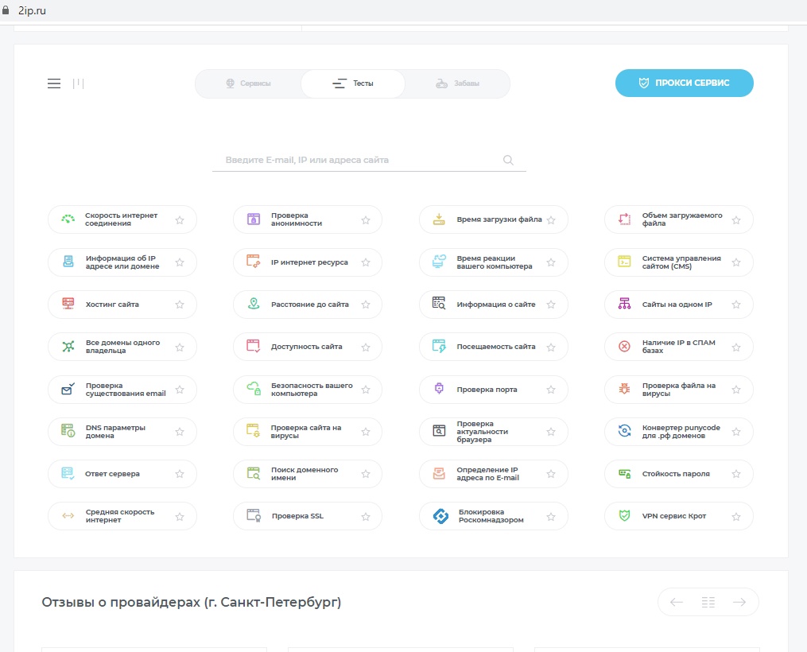This screenshot has width=807, height=652.
Task: Click the VPN сервис Крот shield icon
Action: click(x=625, y=516)
